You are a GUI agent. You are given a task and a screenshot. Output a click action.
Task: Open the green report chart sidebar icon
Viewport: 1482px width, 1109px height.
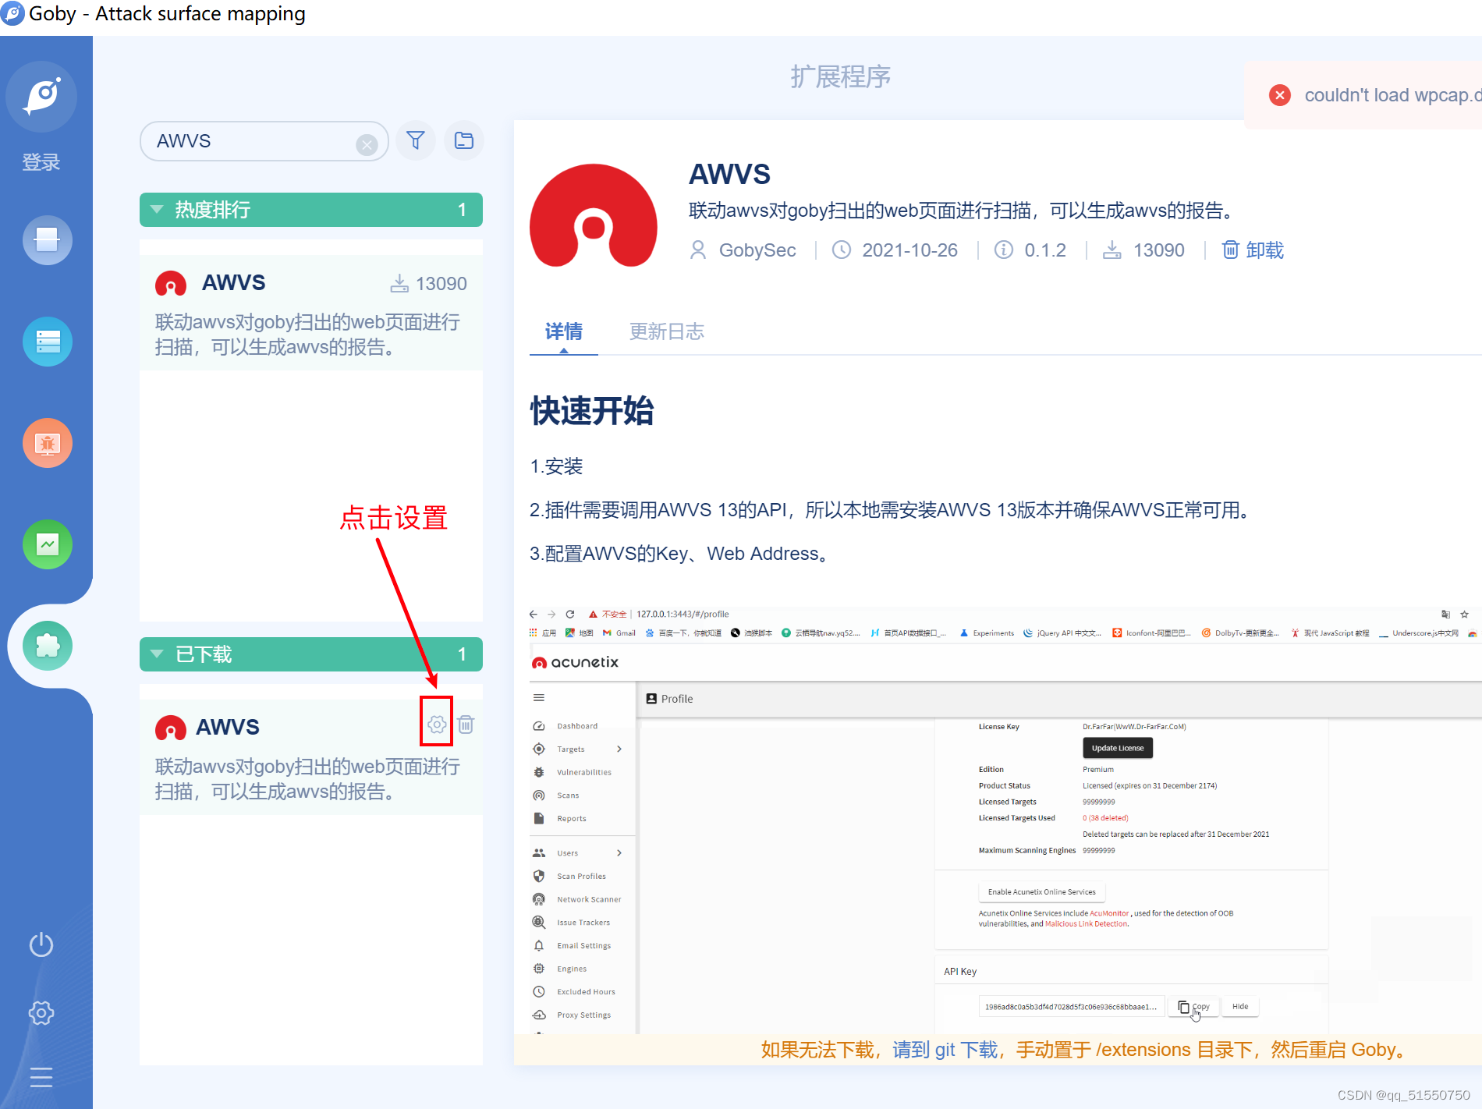click(x=47, y=544)
